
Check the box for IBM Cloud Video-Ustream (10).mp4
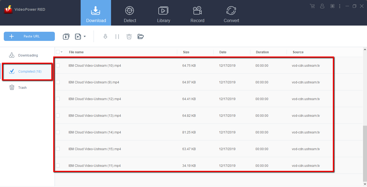(58, 65)
